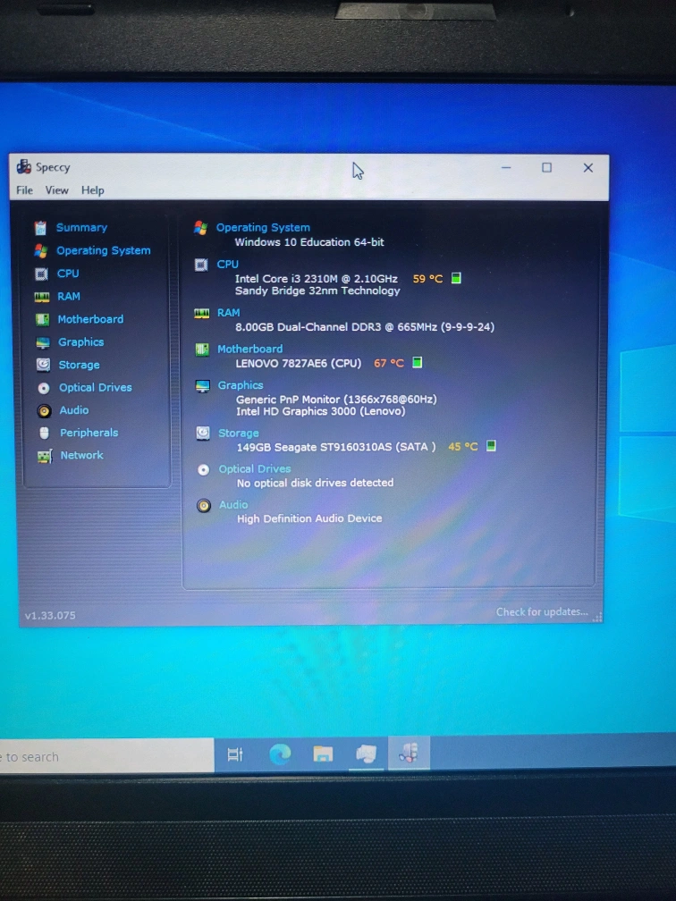The height and width of the screenshot is (901, 676).
Task: Click the Storage 45 °C temperature indicator
Action: [463, 447]
